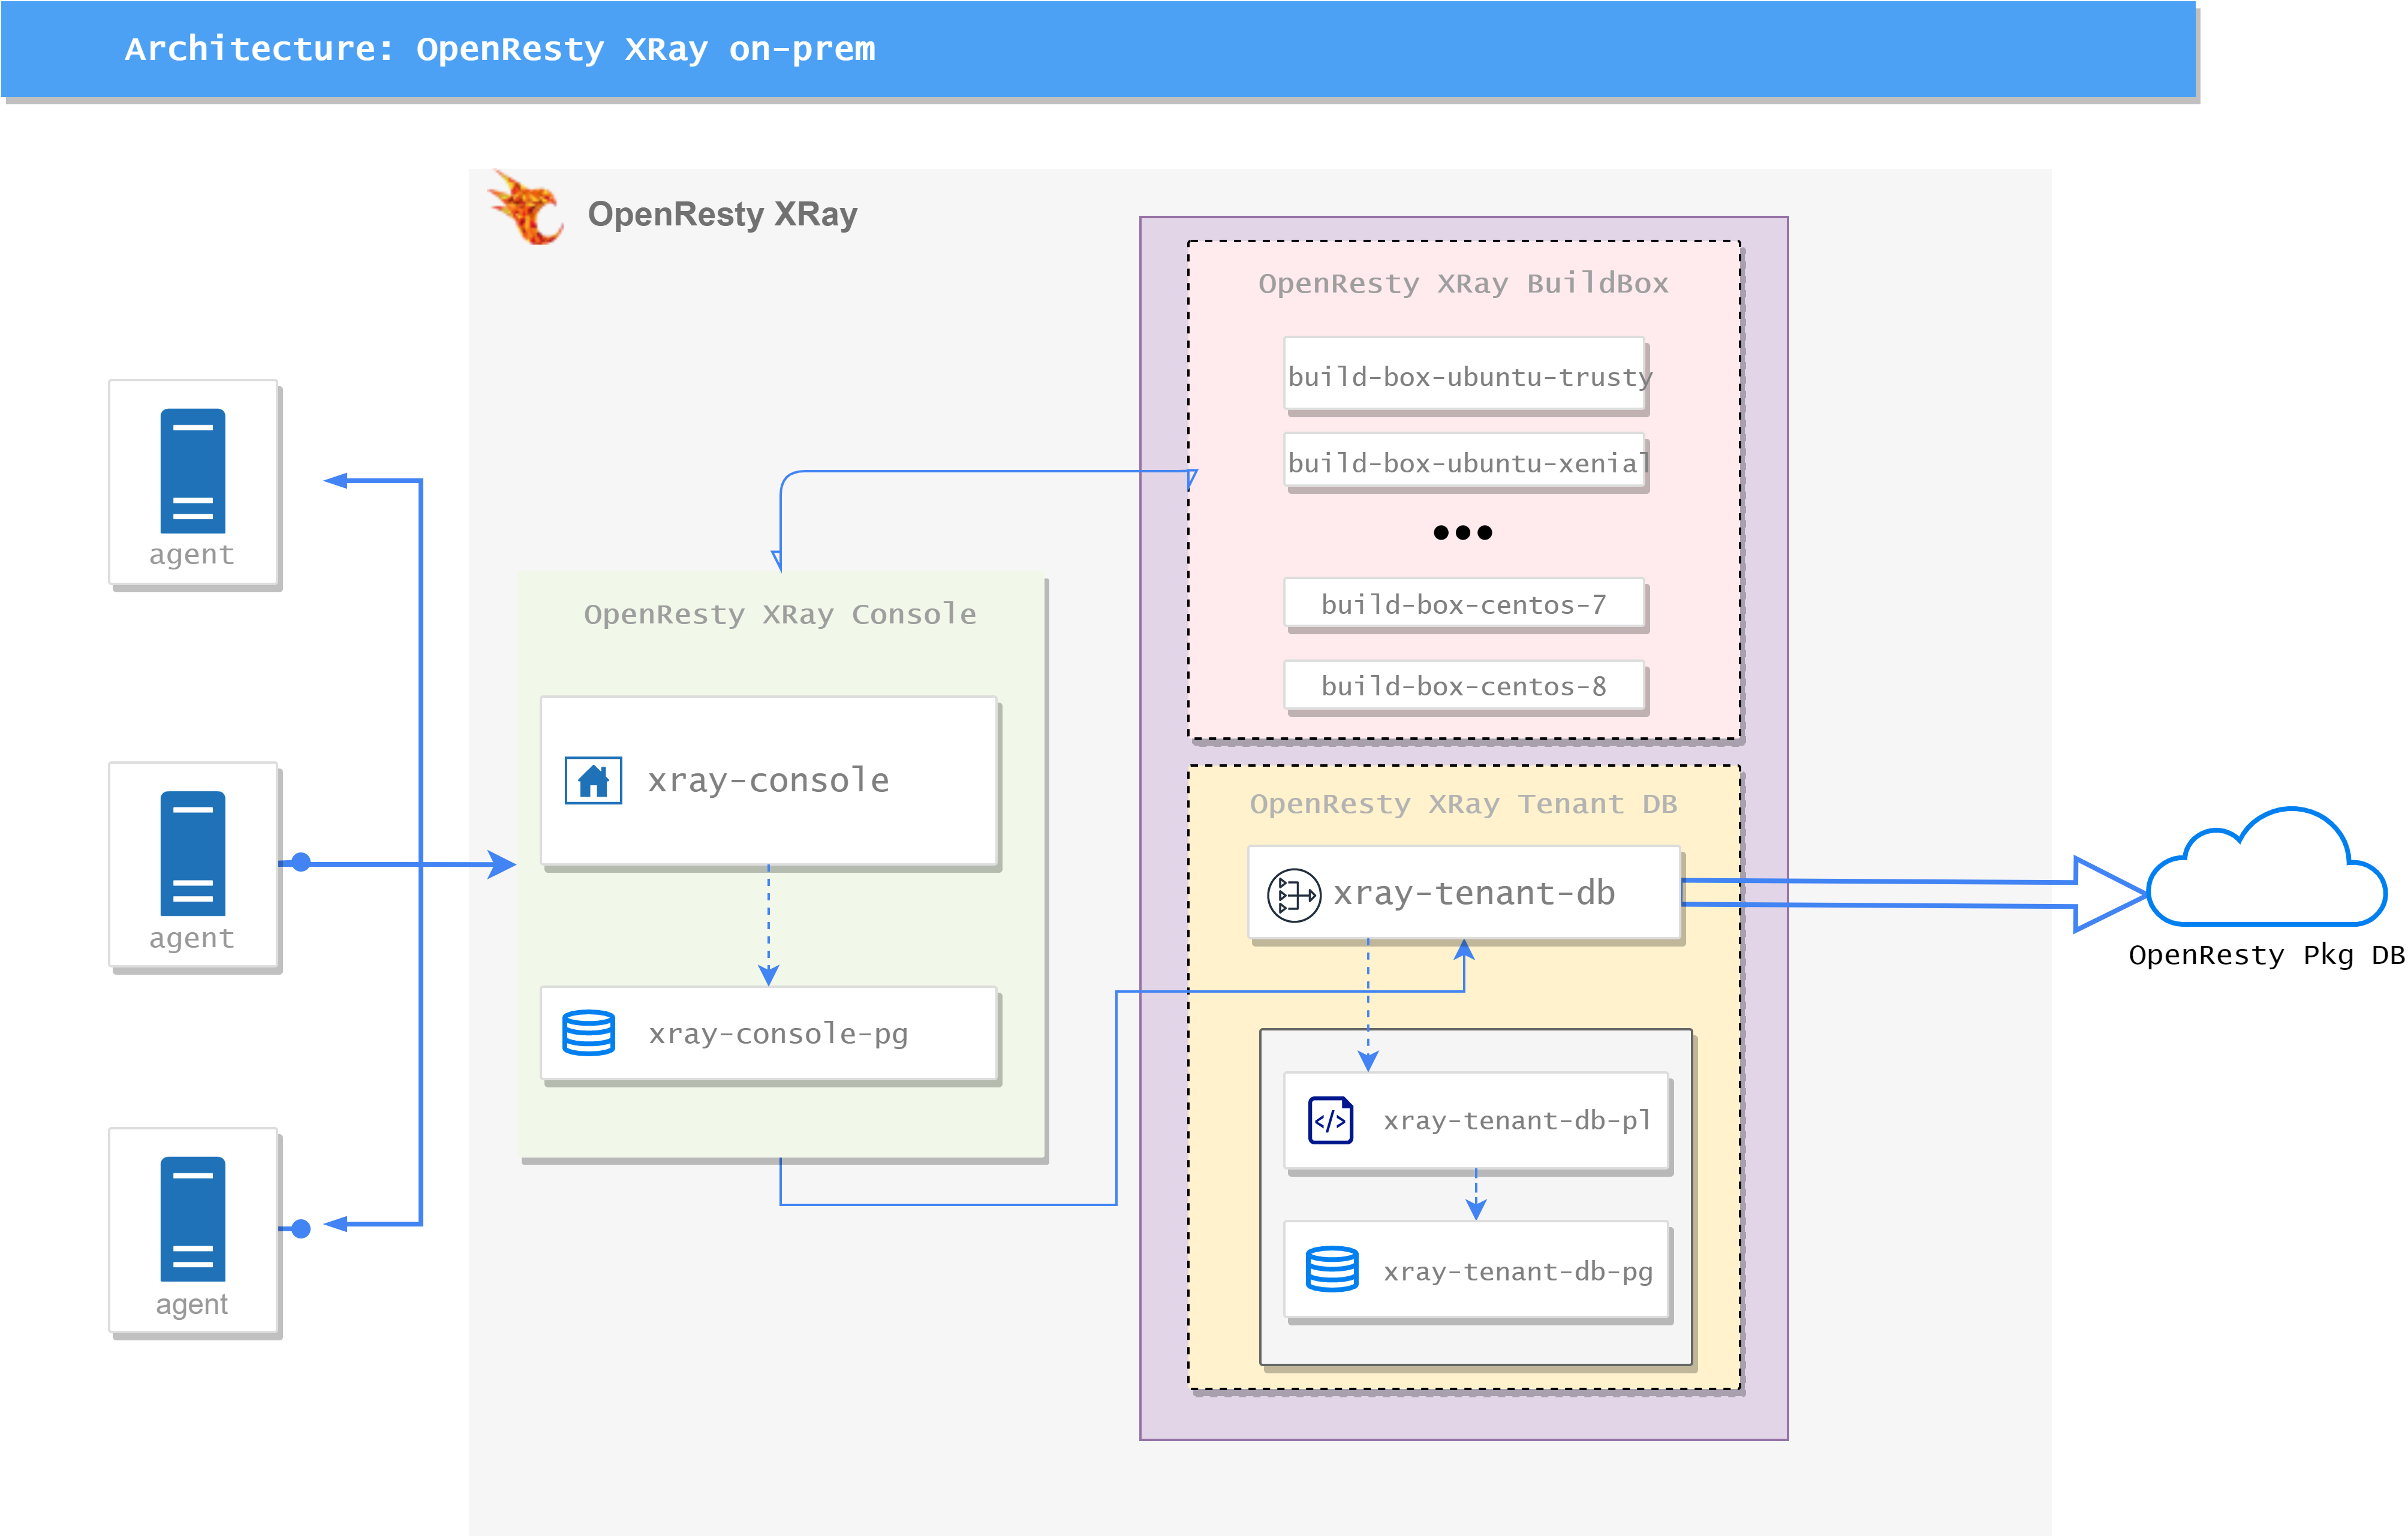Screen dimensions: 2408x1537
Task: Click the code file icon beside xray-tenant-db-pl
Action: [1330, 1120]
